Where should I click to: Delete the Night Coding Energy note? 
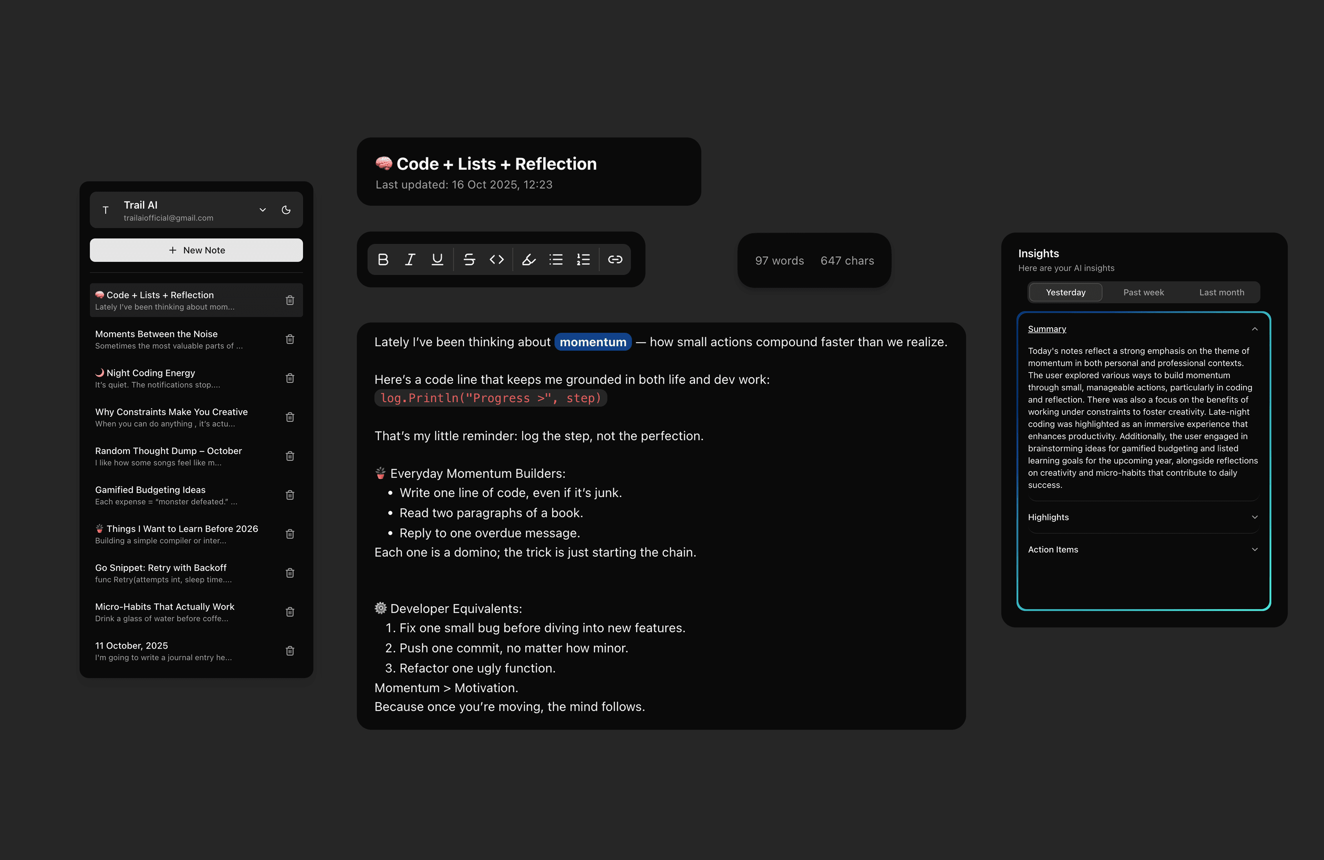tap(290, 378)
